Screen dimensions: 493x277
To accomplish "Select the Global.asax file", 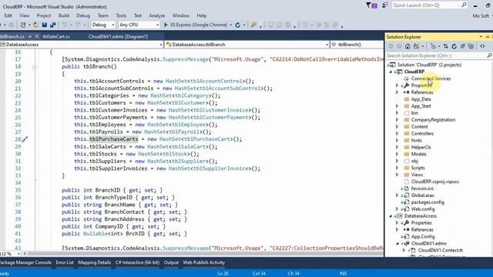I will pos(423,195).
